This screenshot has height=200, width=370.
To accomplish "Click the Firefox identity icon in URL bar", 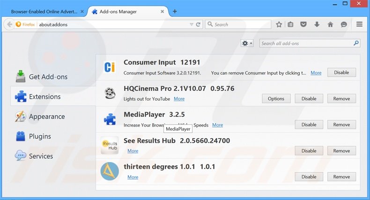I will pyautogui.click(x=18, y=24).
